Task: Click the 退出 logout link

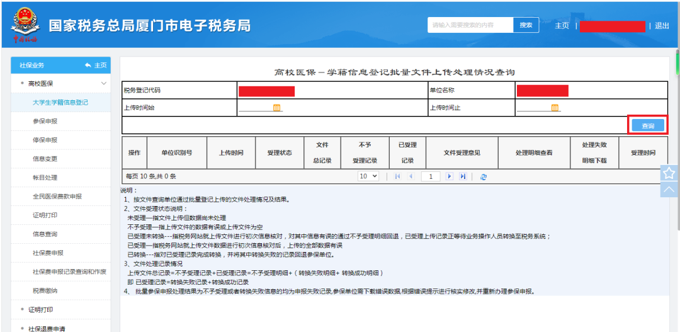Action: point(662,26)
